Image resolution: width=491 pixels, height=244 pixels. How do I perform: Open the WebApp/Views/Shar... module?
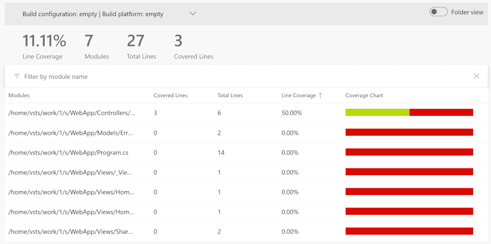coord(70,231)
